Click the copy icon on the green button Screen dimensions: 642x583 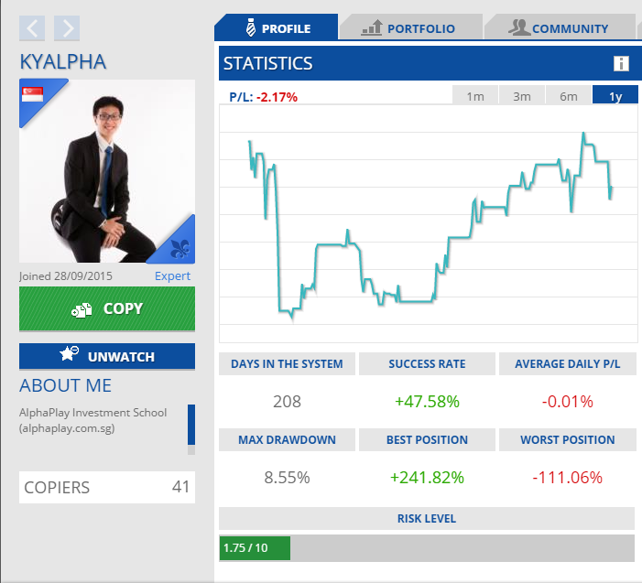click(x=82, y=309)
